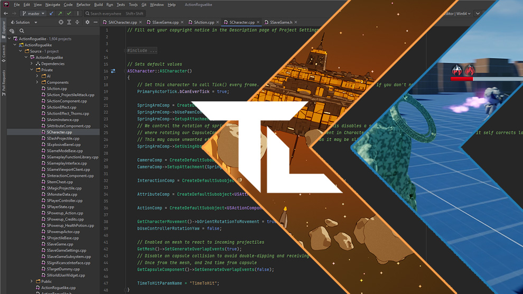Click the Select Opened File locate icon
The width and height of the screenshot is (523, 294).
pyautogui.click(x=61, y=23)
